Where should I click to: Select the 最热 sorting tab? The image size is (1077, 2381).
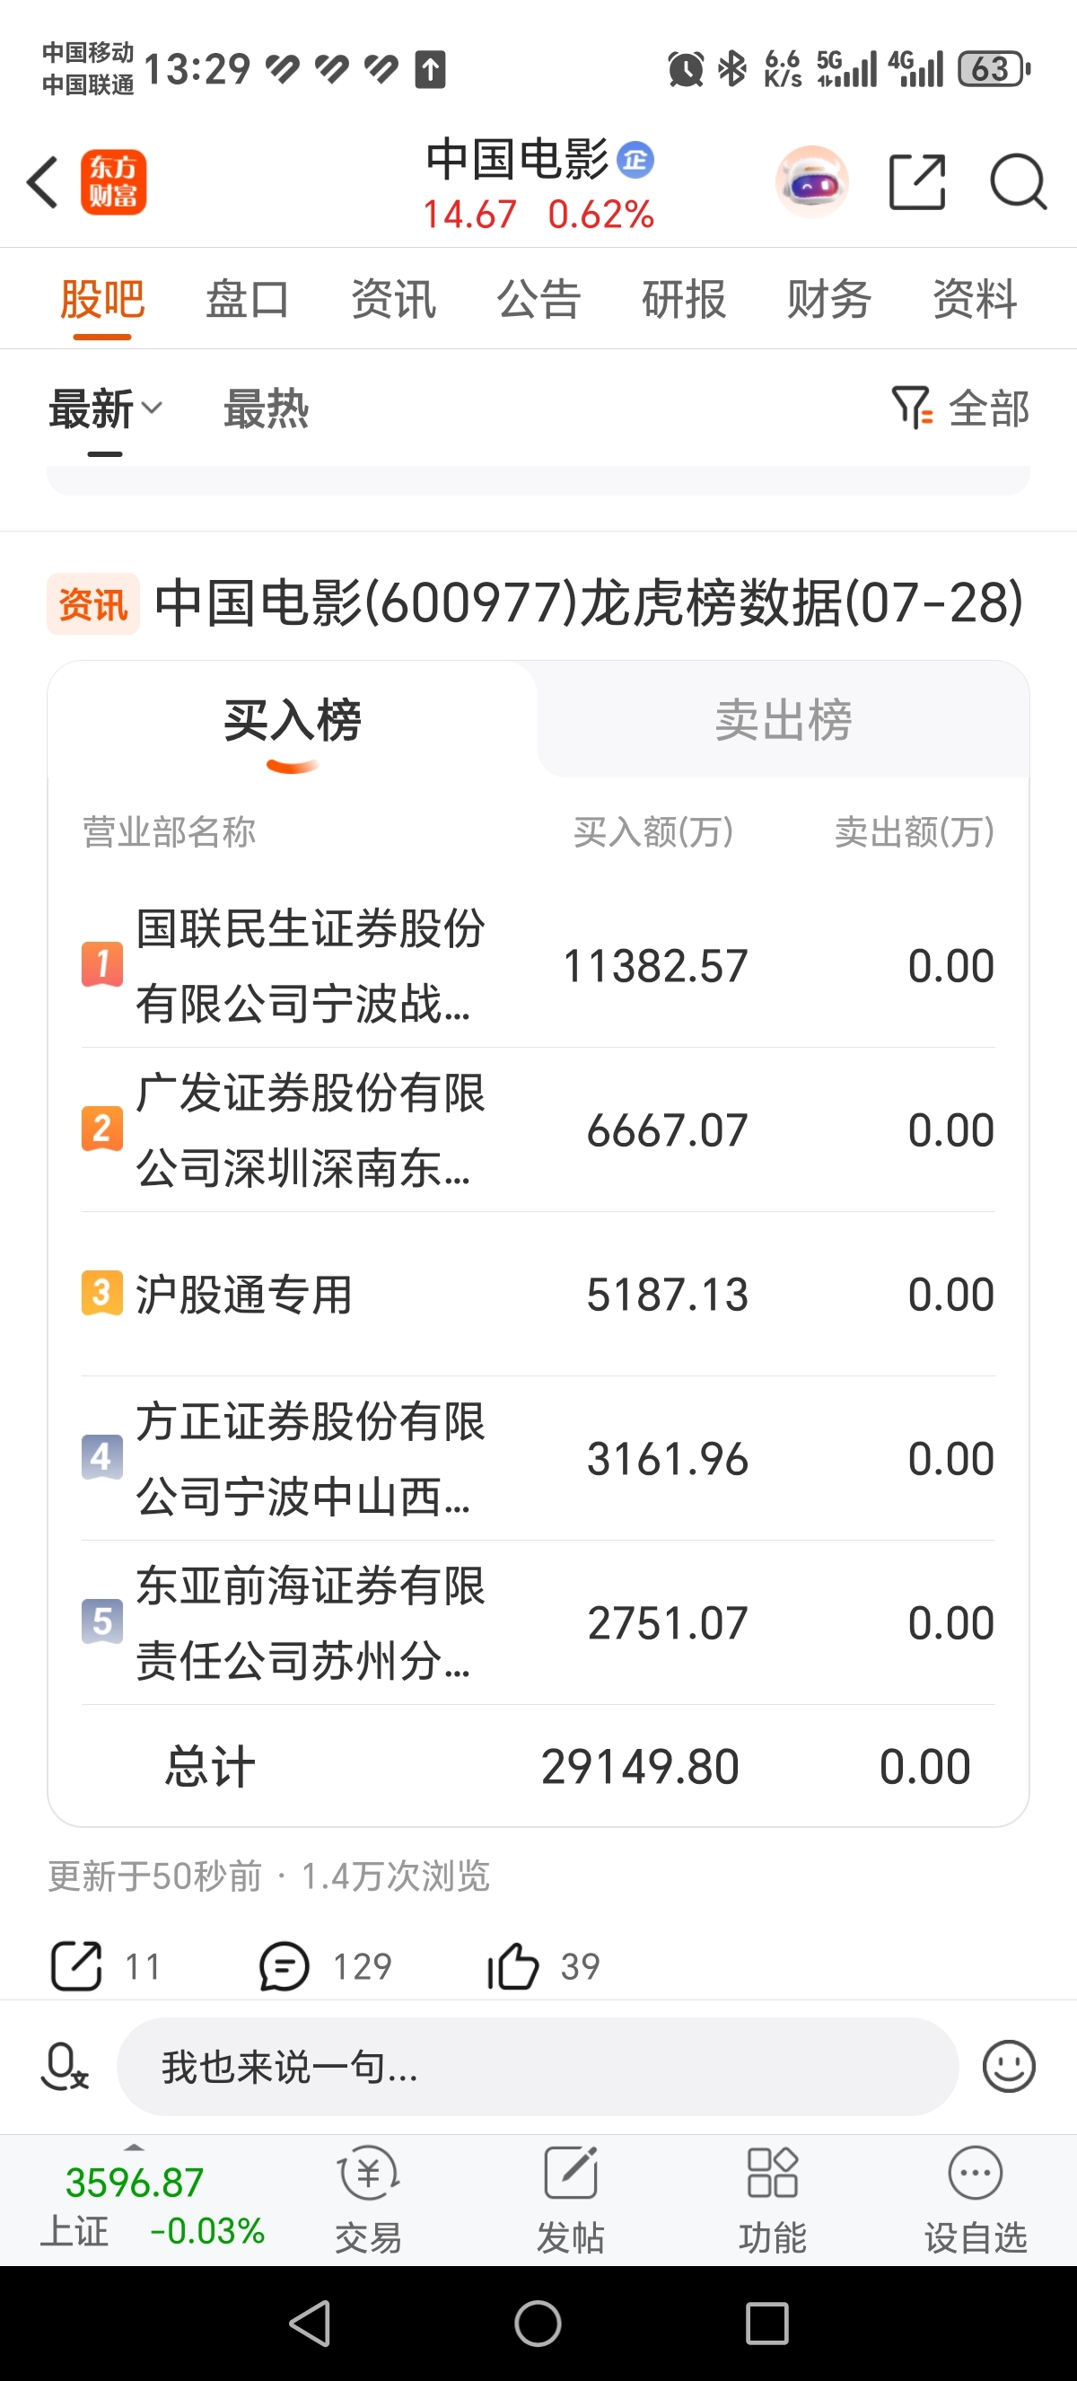(x=266, y=409)
